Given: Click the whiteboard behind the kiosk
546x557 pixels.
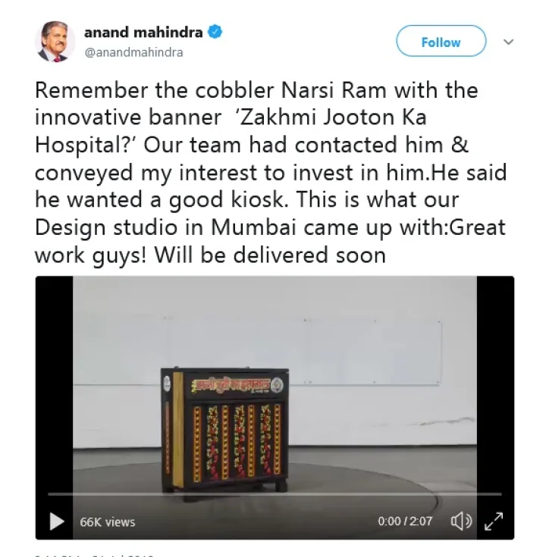Looking at the screenshot, I should coord(302,352).
